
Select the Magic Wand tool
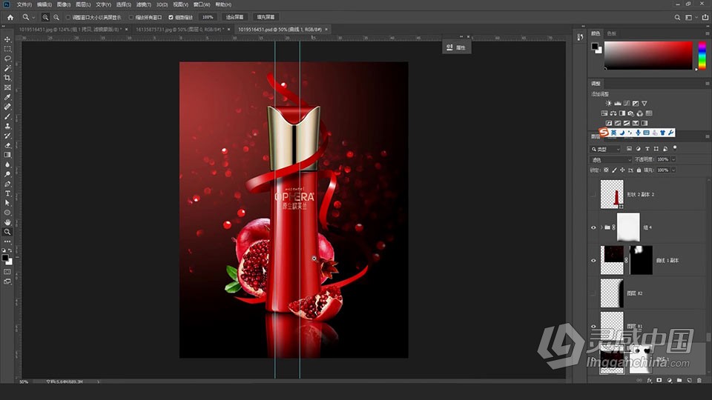tap(7, 68)
